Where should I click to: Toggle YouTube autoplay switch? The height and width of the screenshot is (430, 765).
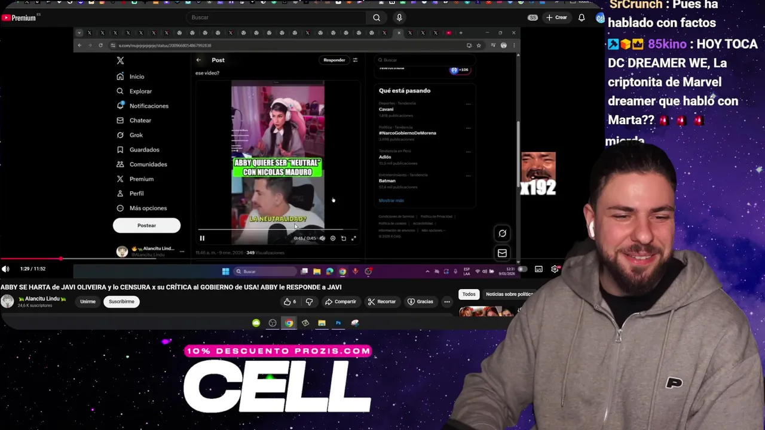pyautogui.click(x=522, y=269)
